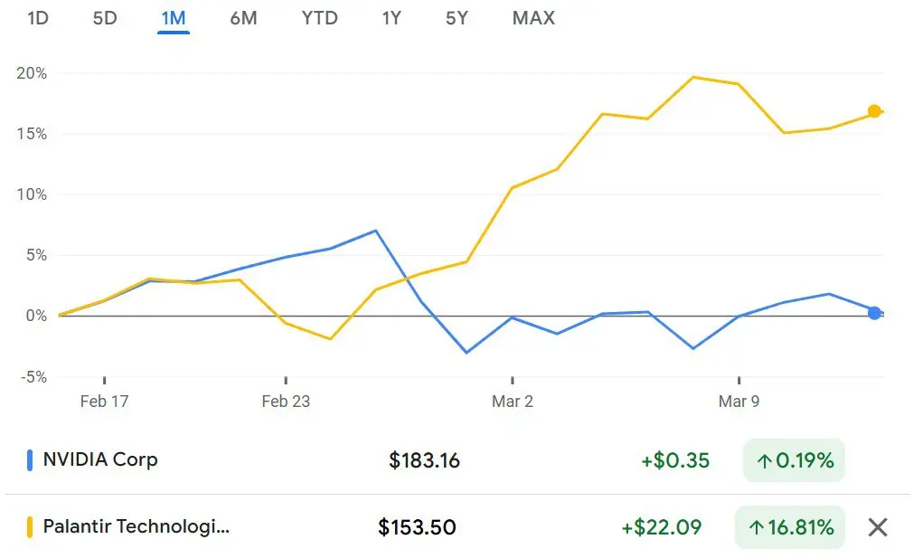
Task: Click the NVIDIA $183.16 price
Action: pos(424,460)
